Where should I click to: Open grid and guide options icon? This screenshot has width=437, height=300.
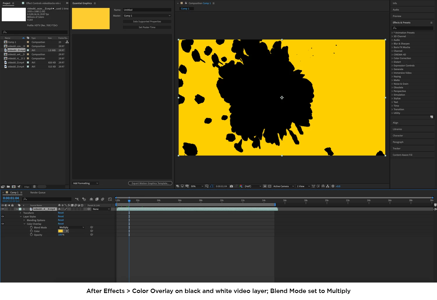click(207, 186)
